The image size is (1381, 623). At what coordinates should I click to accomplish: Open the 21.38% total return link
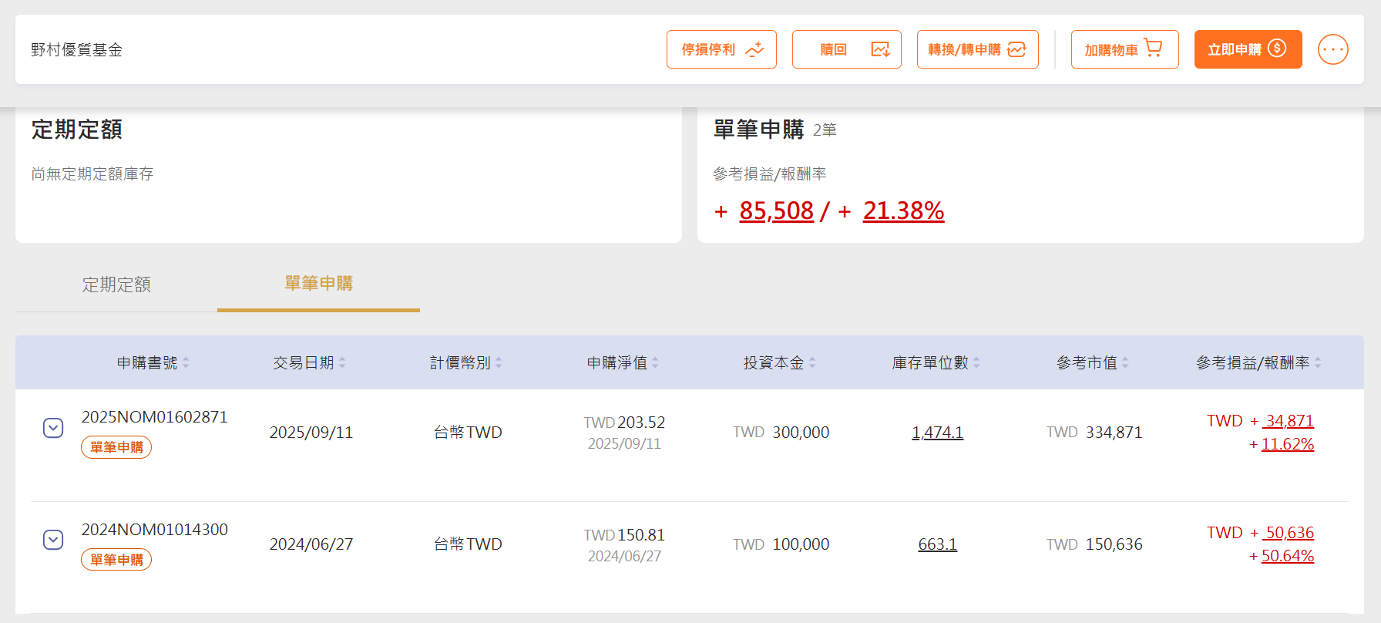click(x=903, y=210)
